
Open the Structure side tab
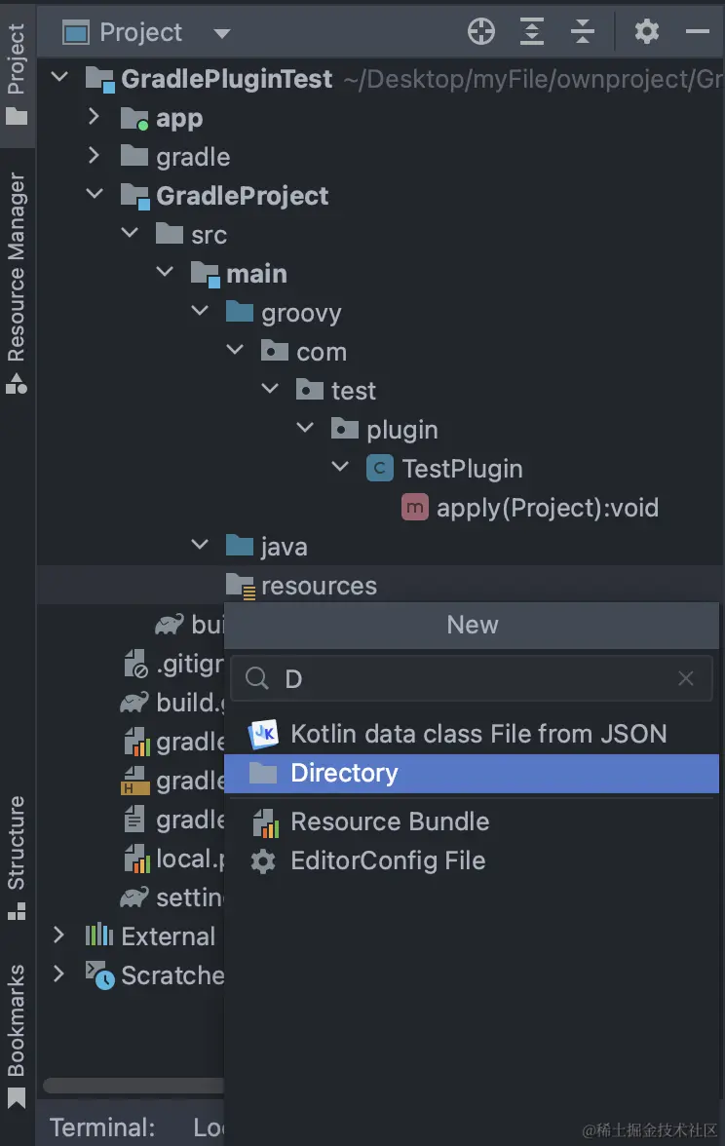click(17, 858)
